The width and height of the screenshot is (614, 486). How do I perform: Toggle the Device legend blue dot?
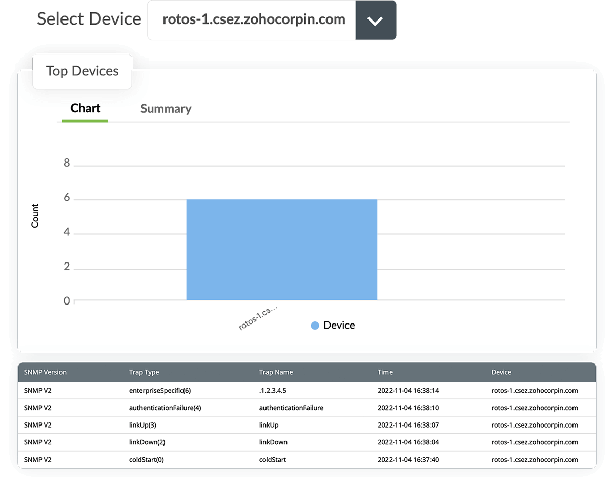pos(315,326)
